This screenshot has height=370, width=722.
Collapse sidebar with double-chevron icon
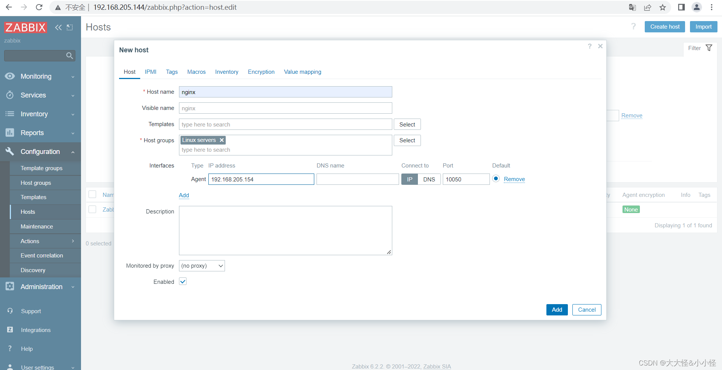coord(58,27)
